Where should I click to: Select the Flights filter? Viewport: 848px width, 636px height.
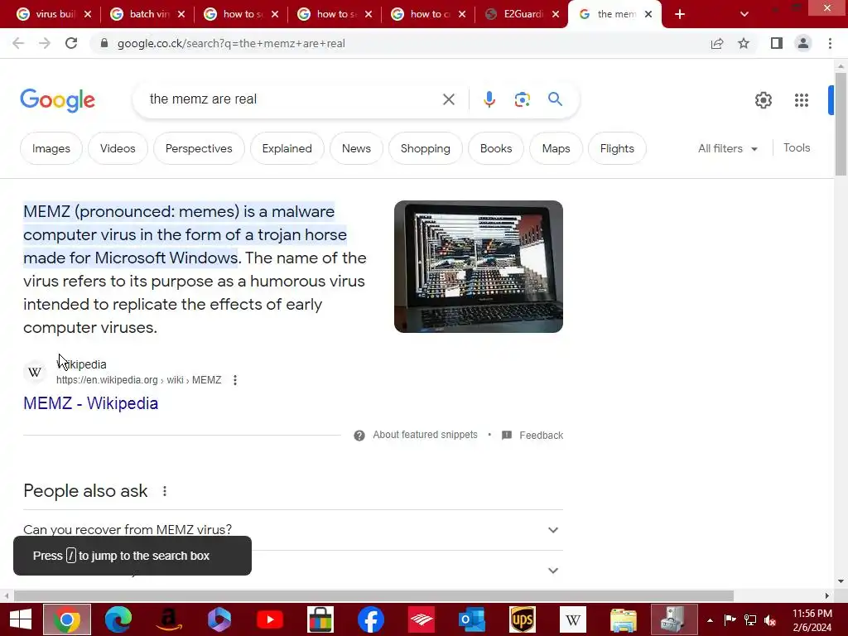[x=617, y=148]
